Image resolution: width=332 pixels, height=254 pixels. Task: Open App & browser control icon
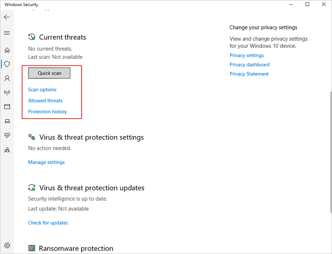(7, 107)
